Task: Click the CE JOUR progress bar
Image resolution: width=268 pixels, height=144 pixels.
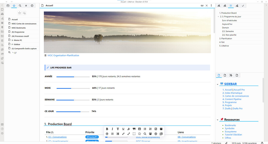Action: coord(73,112)
